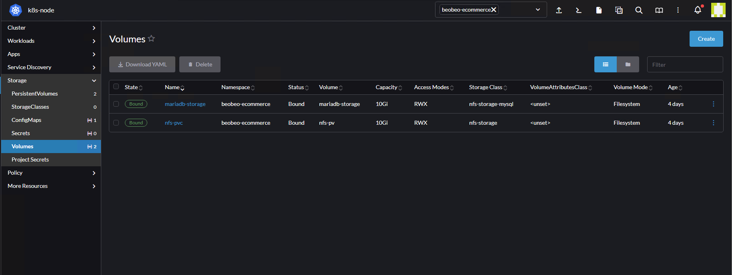
Task: Switch to the folder group view icon
Action: tap(628, 64)
